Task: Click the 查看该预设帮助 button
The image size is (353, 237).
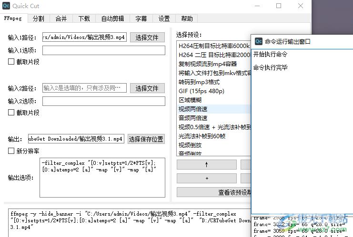Action: (214, 192)
